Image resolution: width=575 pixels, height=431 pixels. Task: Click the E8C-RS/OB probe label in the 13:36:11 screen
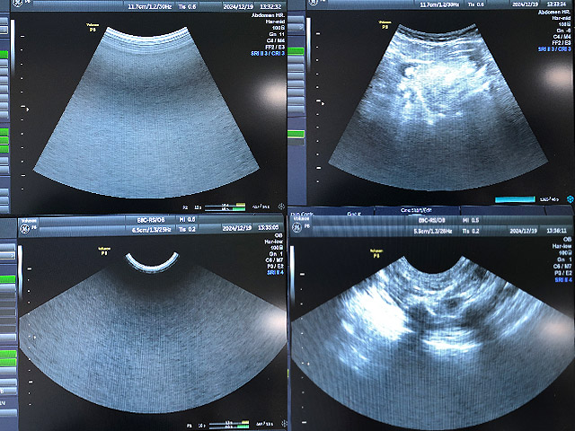pos(432,221)
